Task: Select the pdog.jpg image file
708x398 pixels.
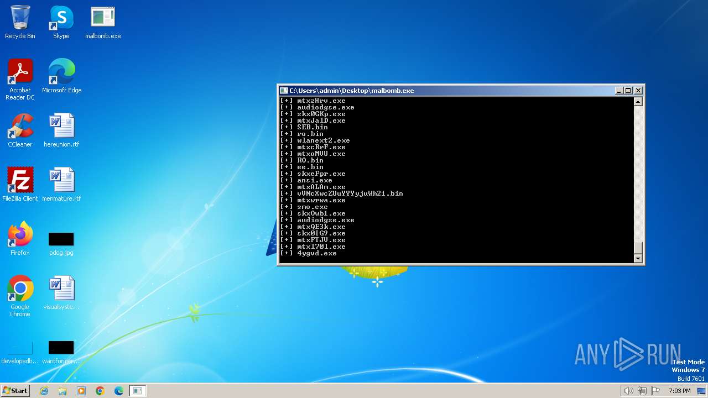Action: pos(61,243)
